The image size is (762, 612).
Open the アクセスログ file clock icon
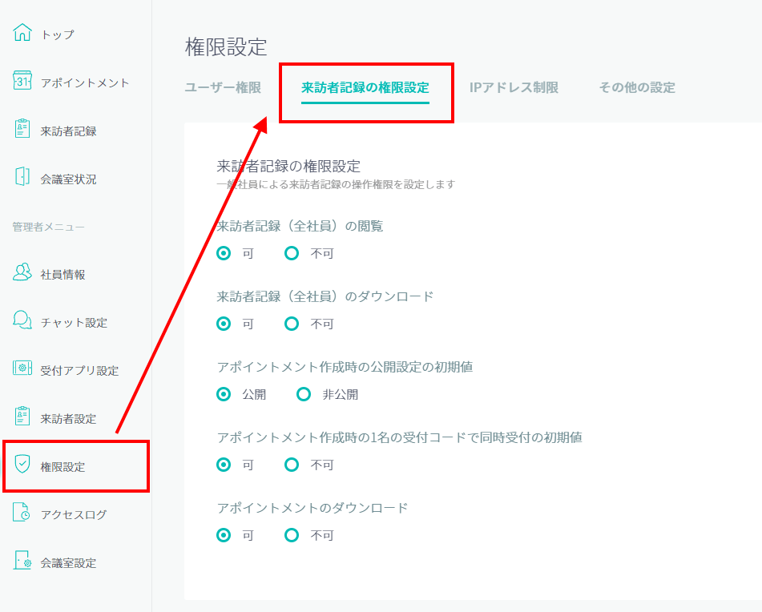[x=22, y=512]
